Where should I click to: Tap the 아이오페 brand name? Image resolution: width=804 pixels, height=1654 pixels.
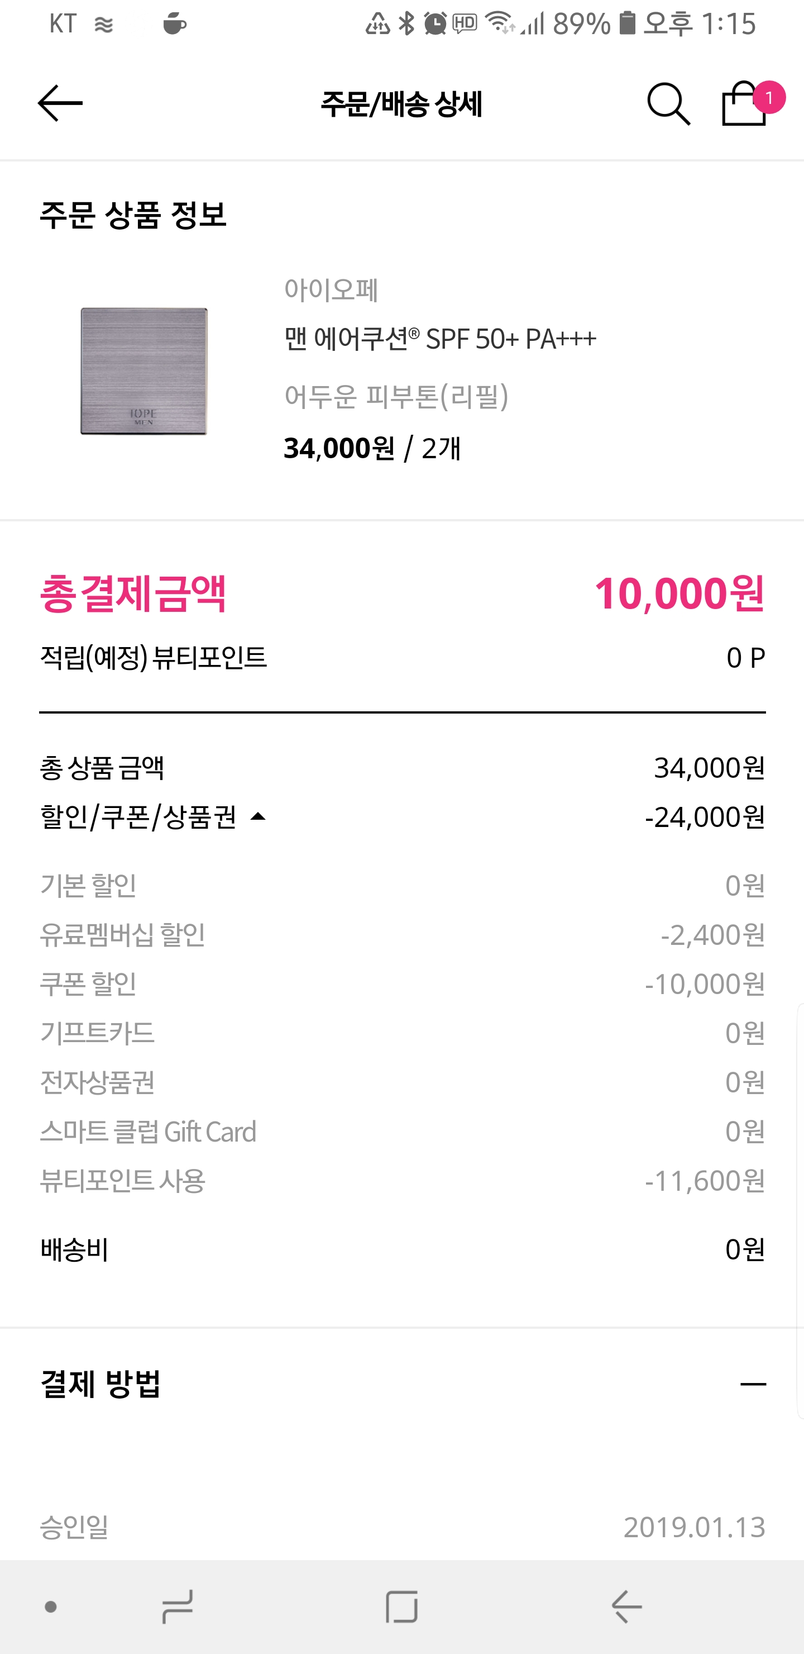coord(331,289)
